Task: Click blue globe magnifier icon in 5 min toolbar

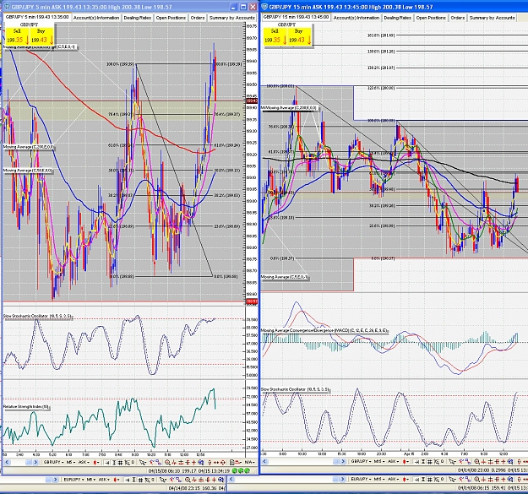Action: pos(201,463)
